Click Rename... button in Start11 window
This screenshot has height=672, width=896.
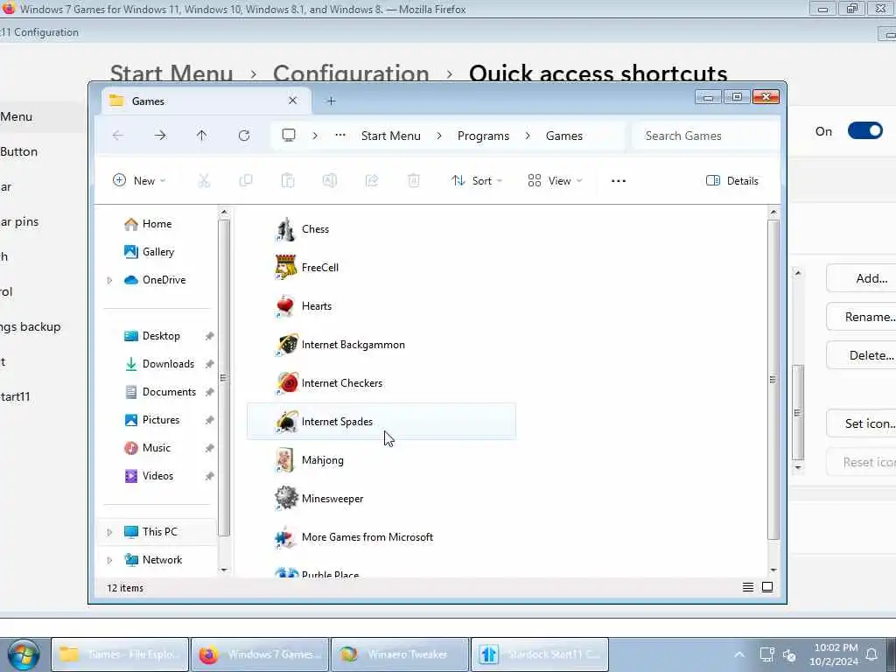pyautogui.click(x=863, y=317)
